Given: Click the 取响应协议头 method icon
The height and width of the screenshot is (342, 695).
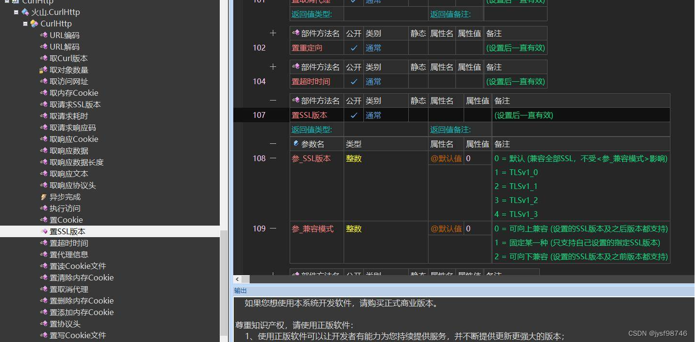Looking at the screenshot, I should pyautogui.click(x=43, y=185).
